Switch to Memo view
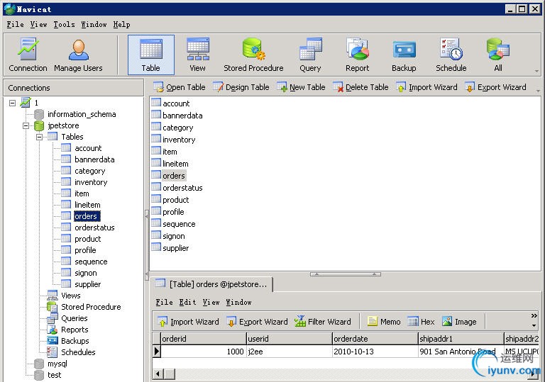 point(384,322)
